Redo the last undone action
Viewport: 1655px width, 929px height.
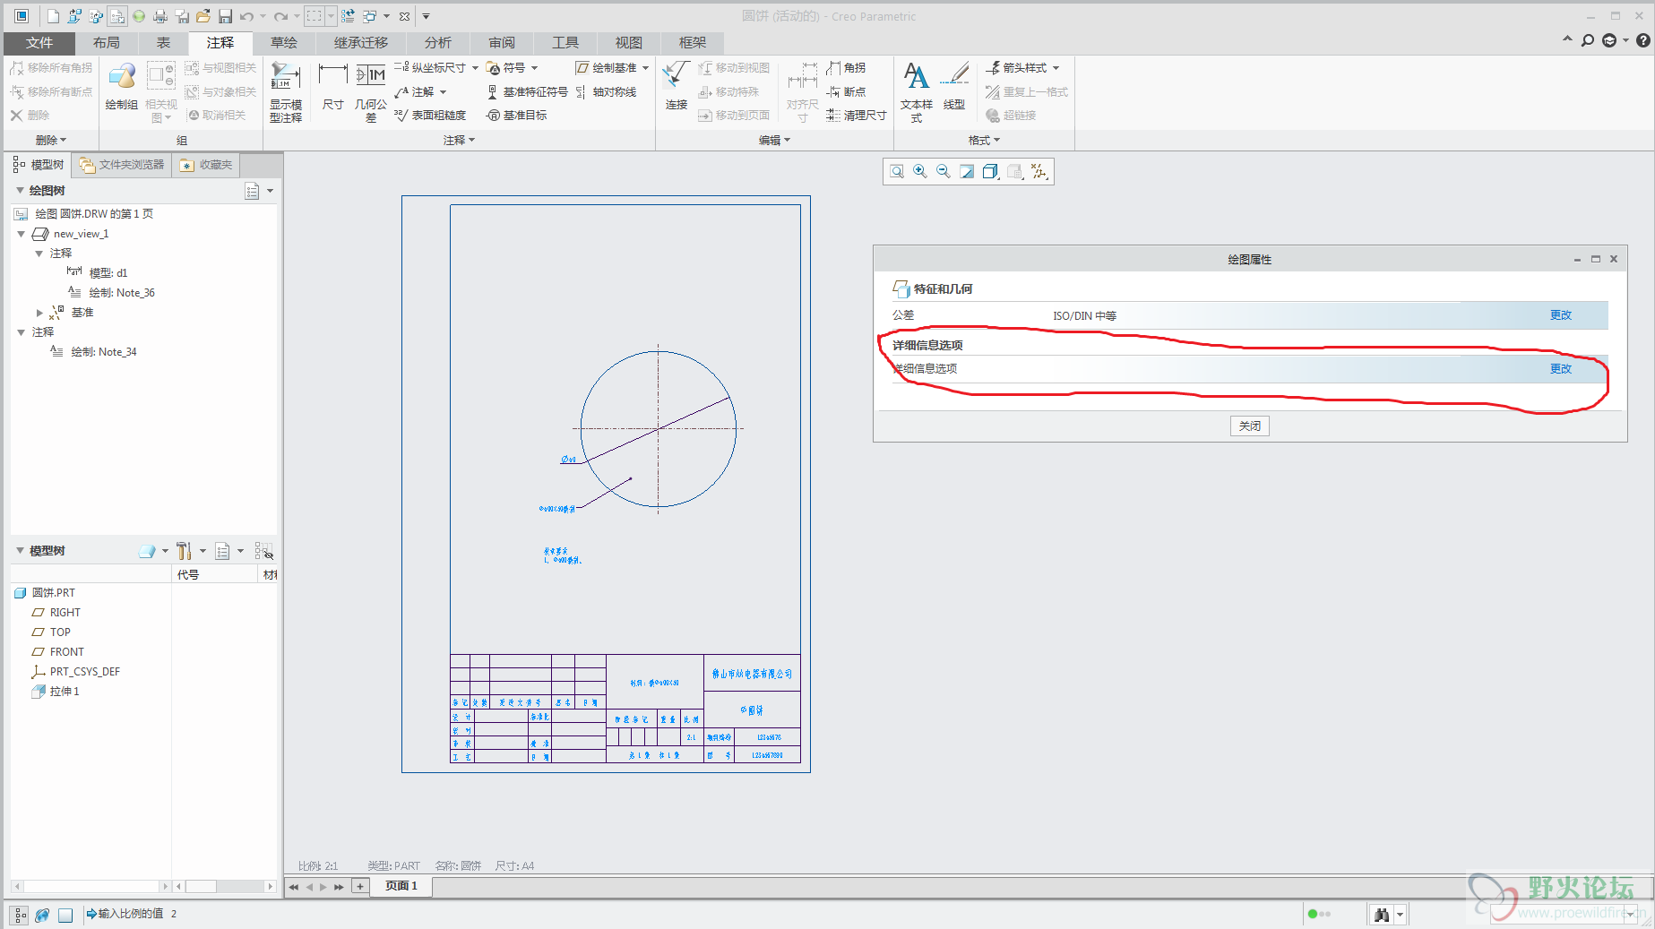point(280,16)
